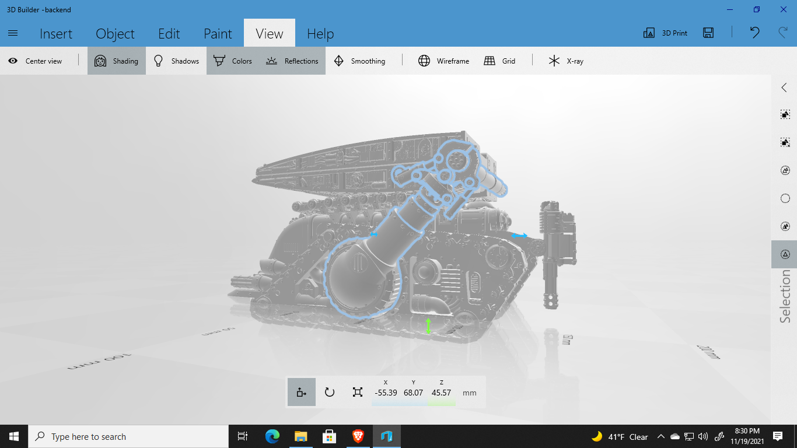Go to the Edit tab

click(169, 34)
